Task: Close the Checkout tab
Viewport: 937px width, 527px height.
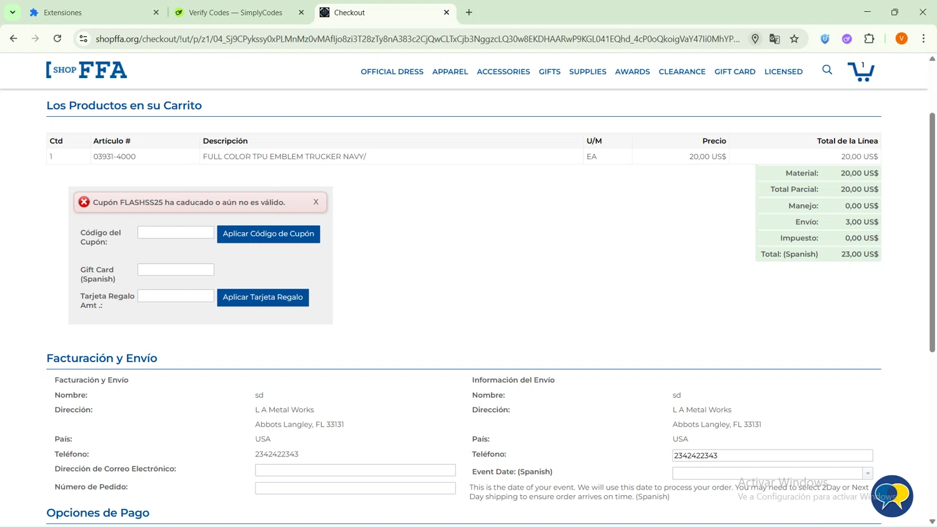Action: pos(447,12)
